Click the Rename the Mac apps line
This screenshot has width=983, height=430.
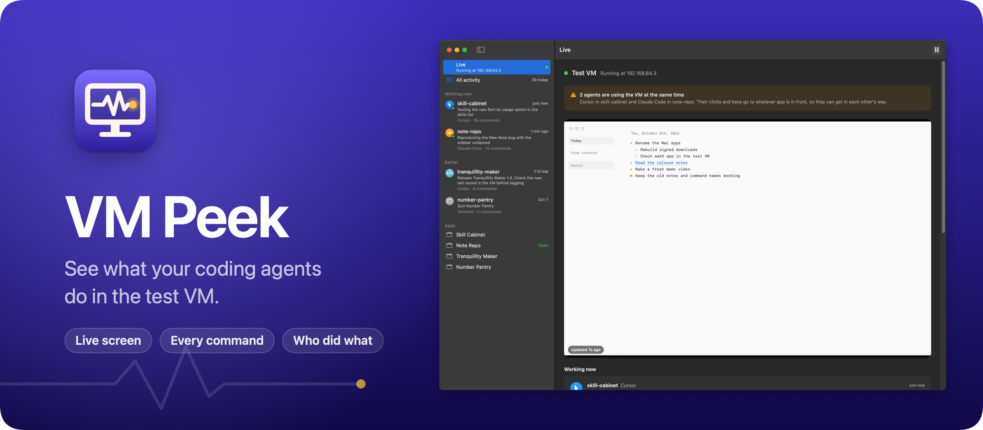(x=657, y=143)
